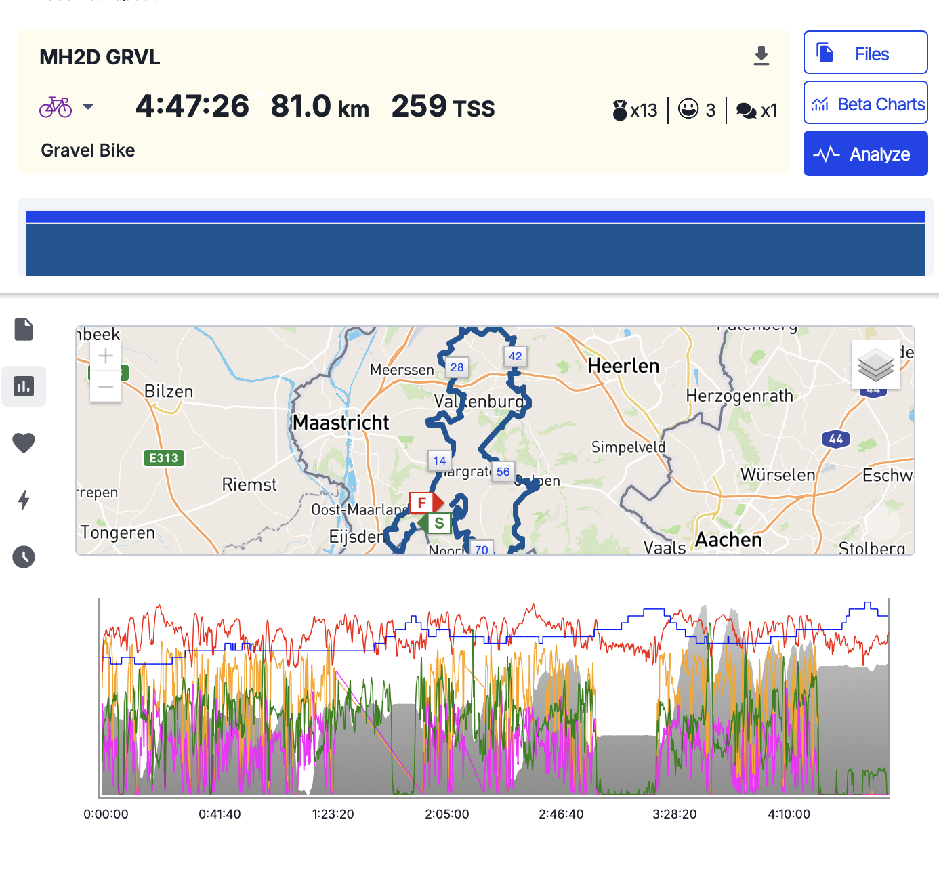Open the heart rate sidebar tab
This screenshot has width=939, height=870.
pos(24,443)
